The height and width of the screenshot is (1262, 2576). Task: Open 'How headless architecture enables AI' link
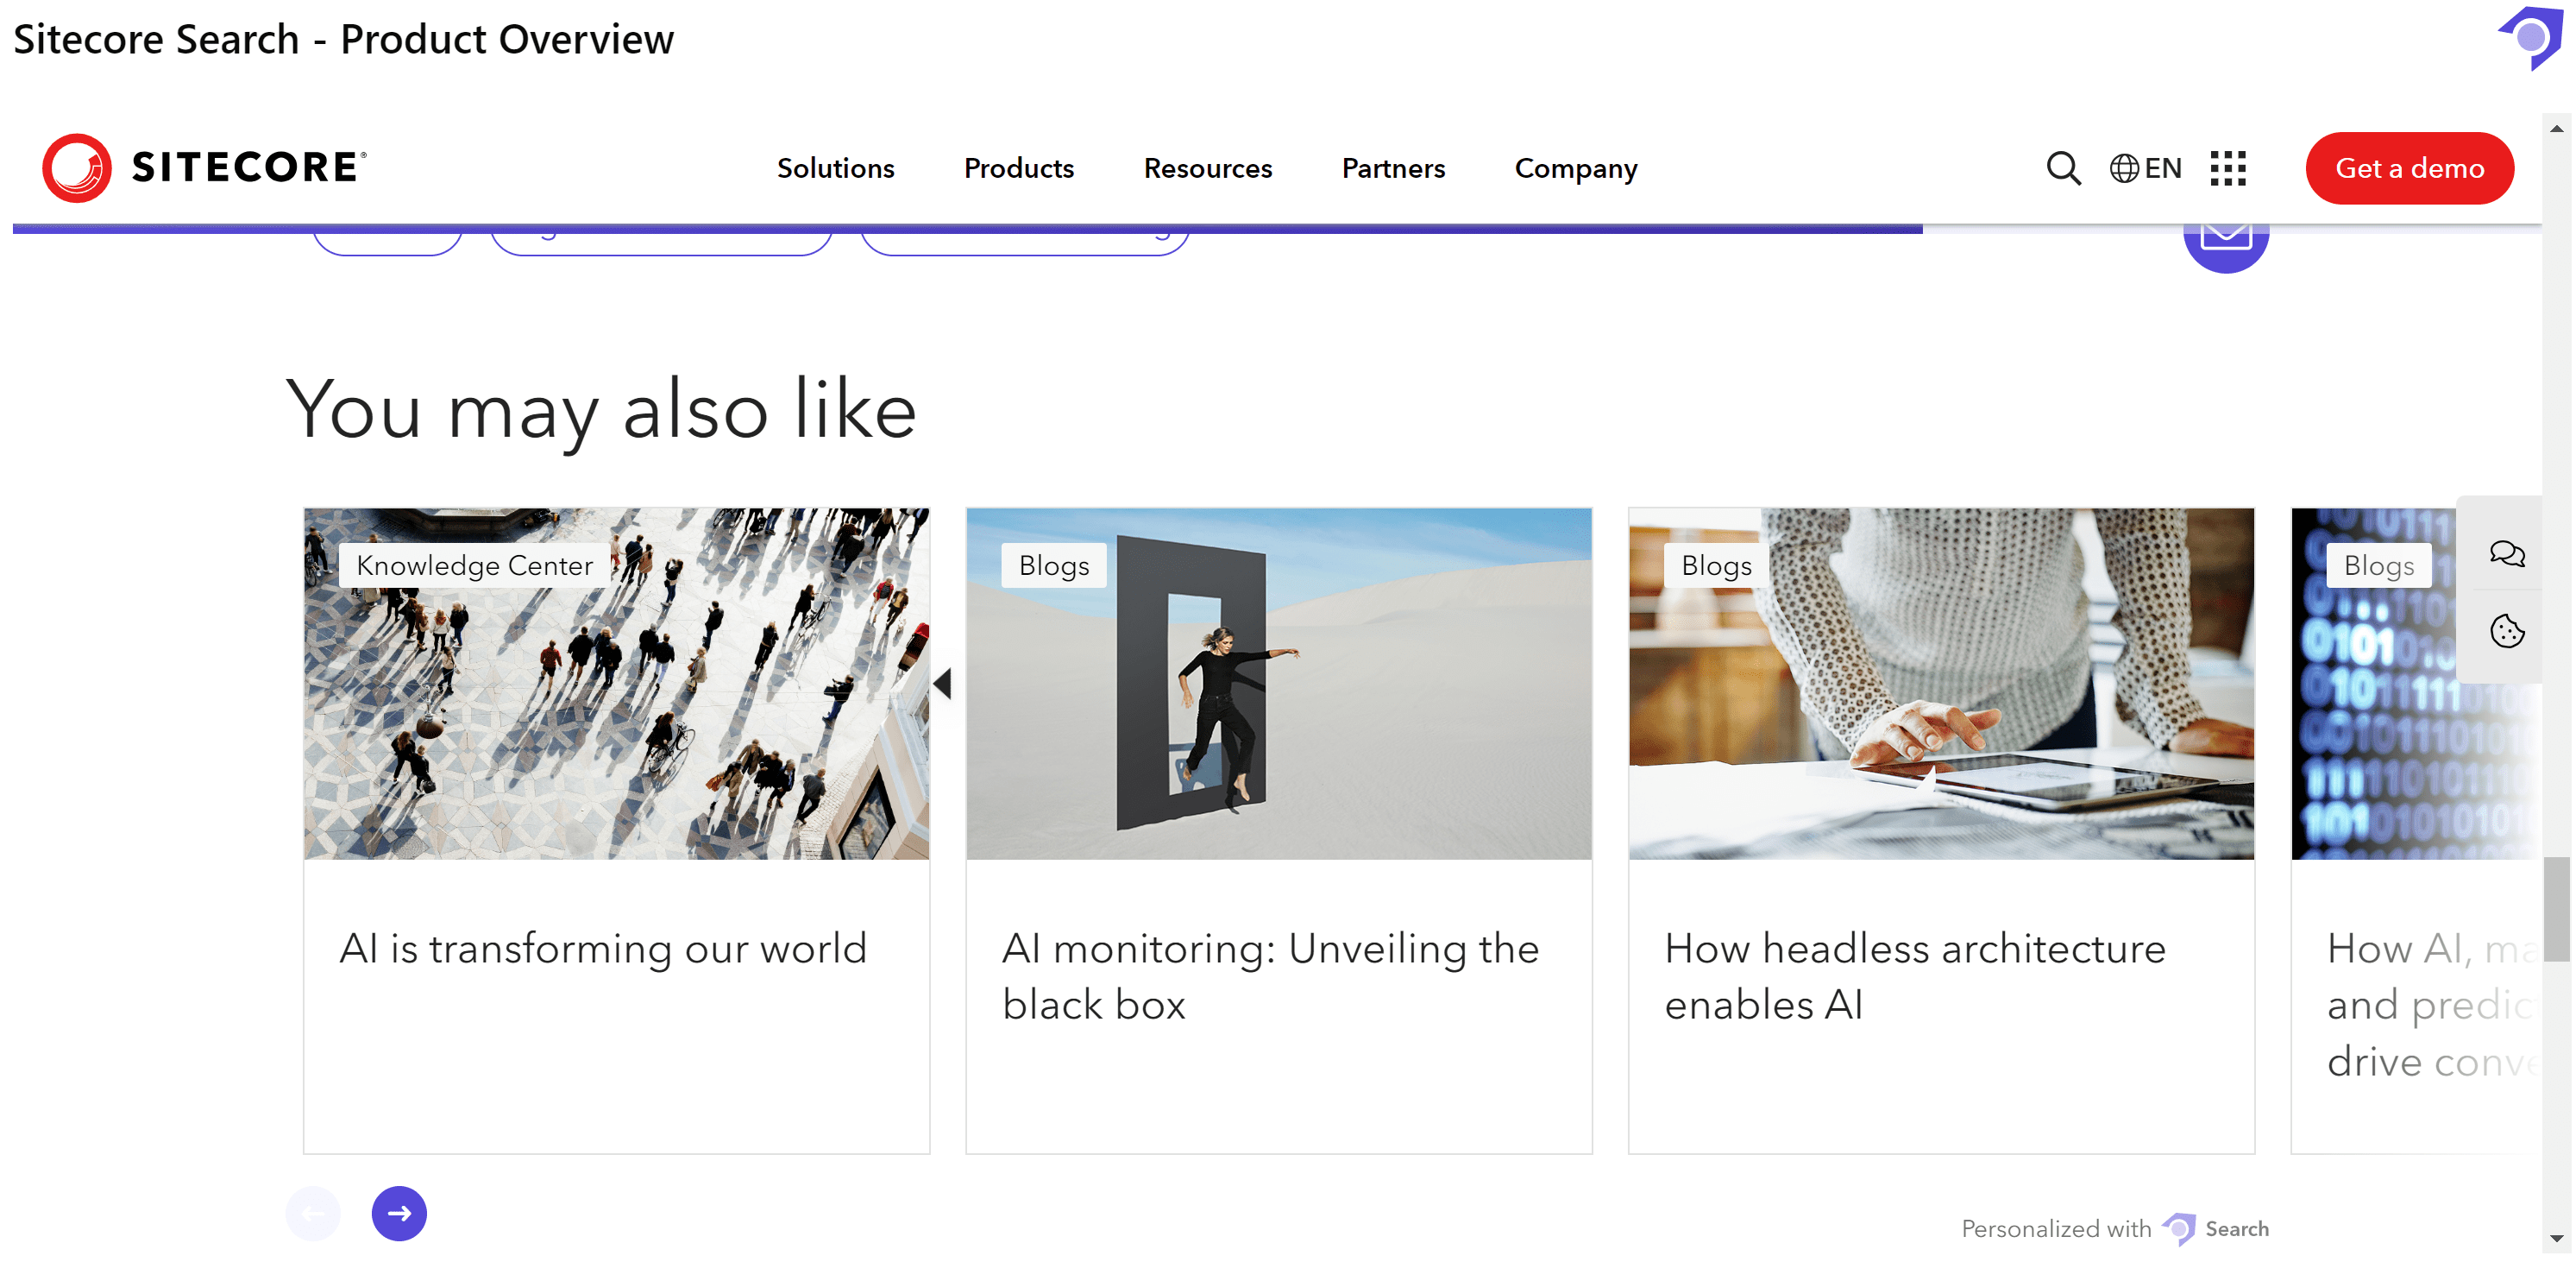1914,975
